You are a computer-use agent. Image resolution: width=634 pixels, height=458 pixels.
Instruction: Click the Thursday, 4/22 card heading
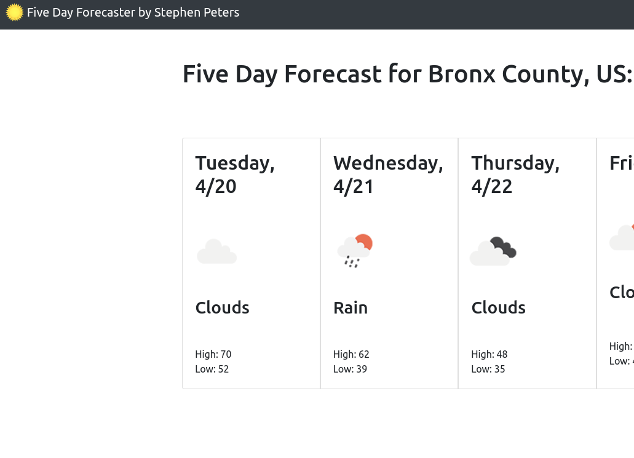click(x=515, y=174)
